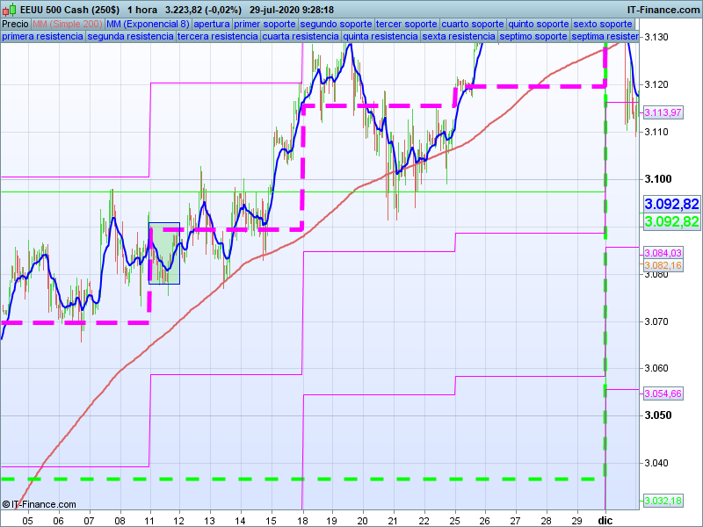This screenshot has width=703, height=527.
Task: Click the cuarta resistencia label
Action: [x=301, y=37]
